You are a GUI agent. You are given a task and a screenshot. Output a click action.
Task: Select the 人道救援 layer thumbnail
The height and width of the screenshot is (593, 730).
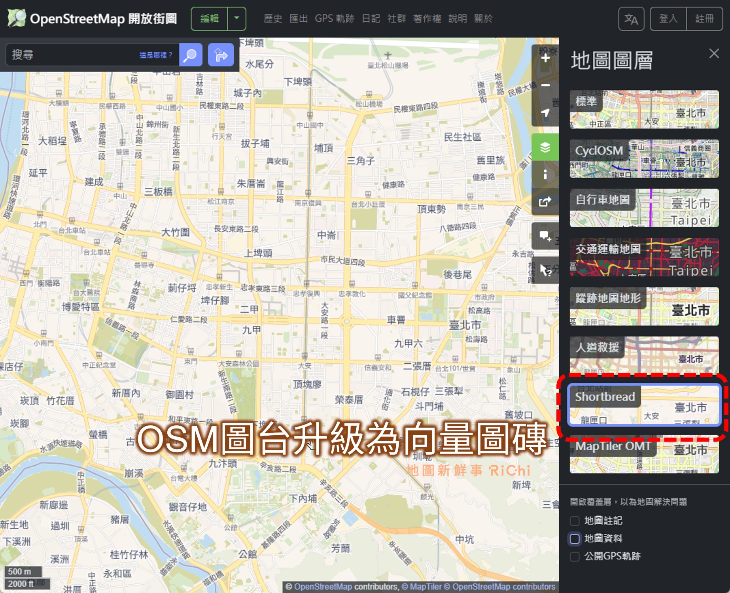point(644,355)
